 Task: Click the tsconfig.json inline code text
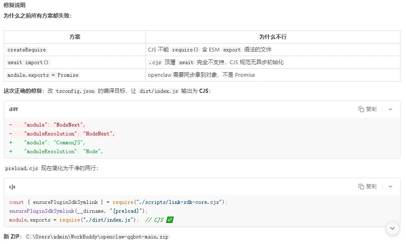pyautogui.click(x=76, y=91)
